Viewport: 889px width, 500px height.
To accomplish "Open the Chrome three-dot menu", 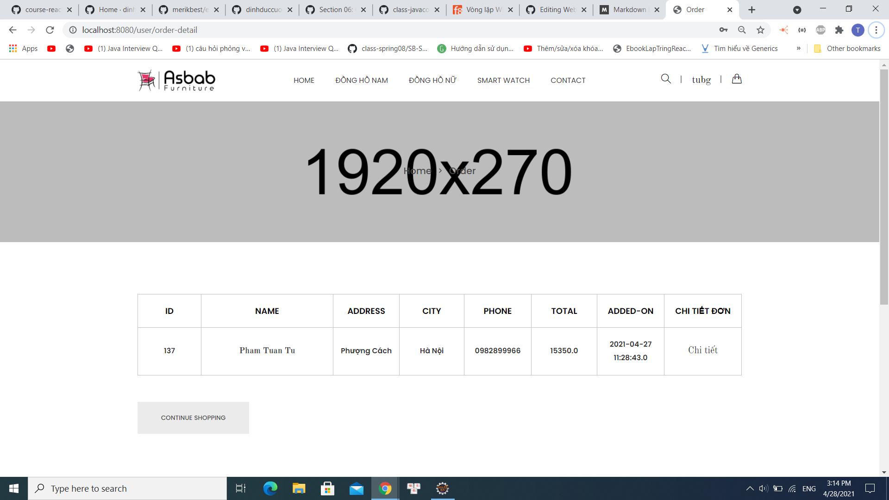I will 876,30.
